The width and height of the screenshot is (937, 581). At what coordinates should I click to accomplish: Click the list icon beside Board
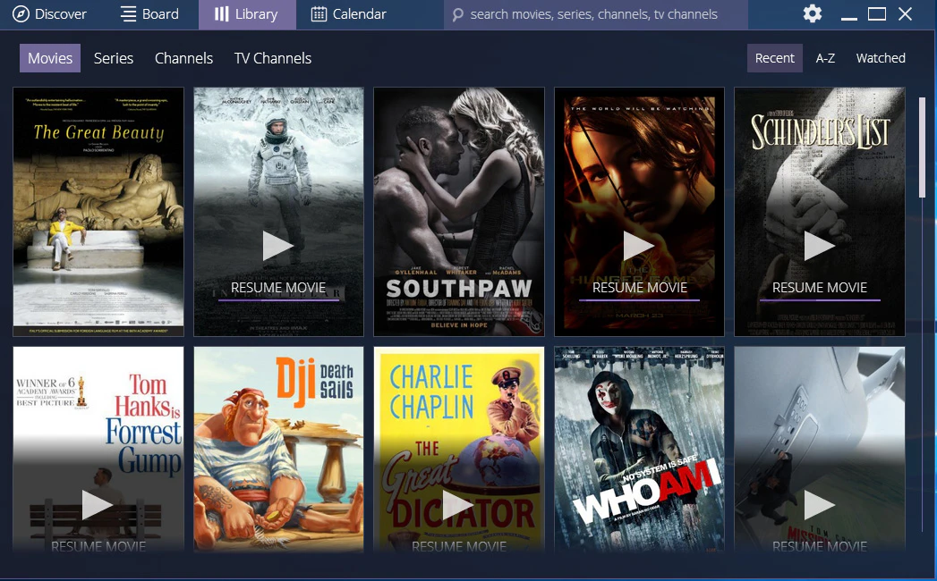[x=129, y=14]
